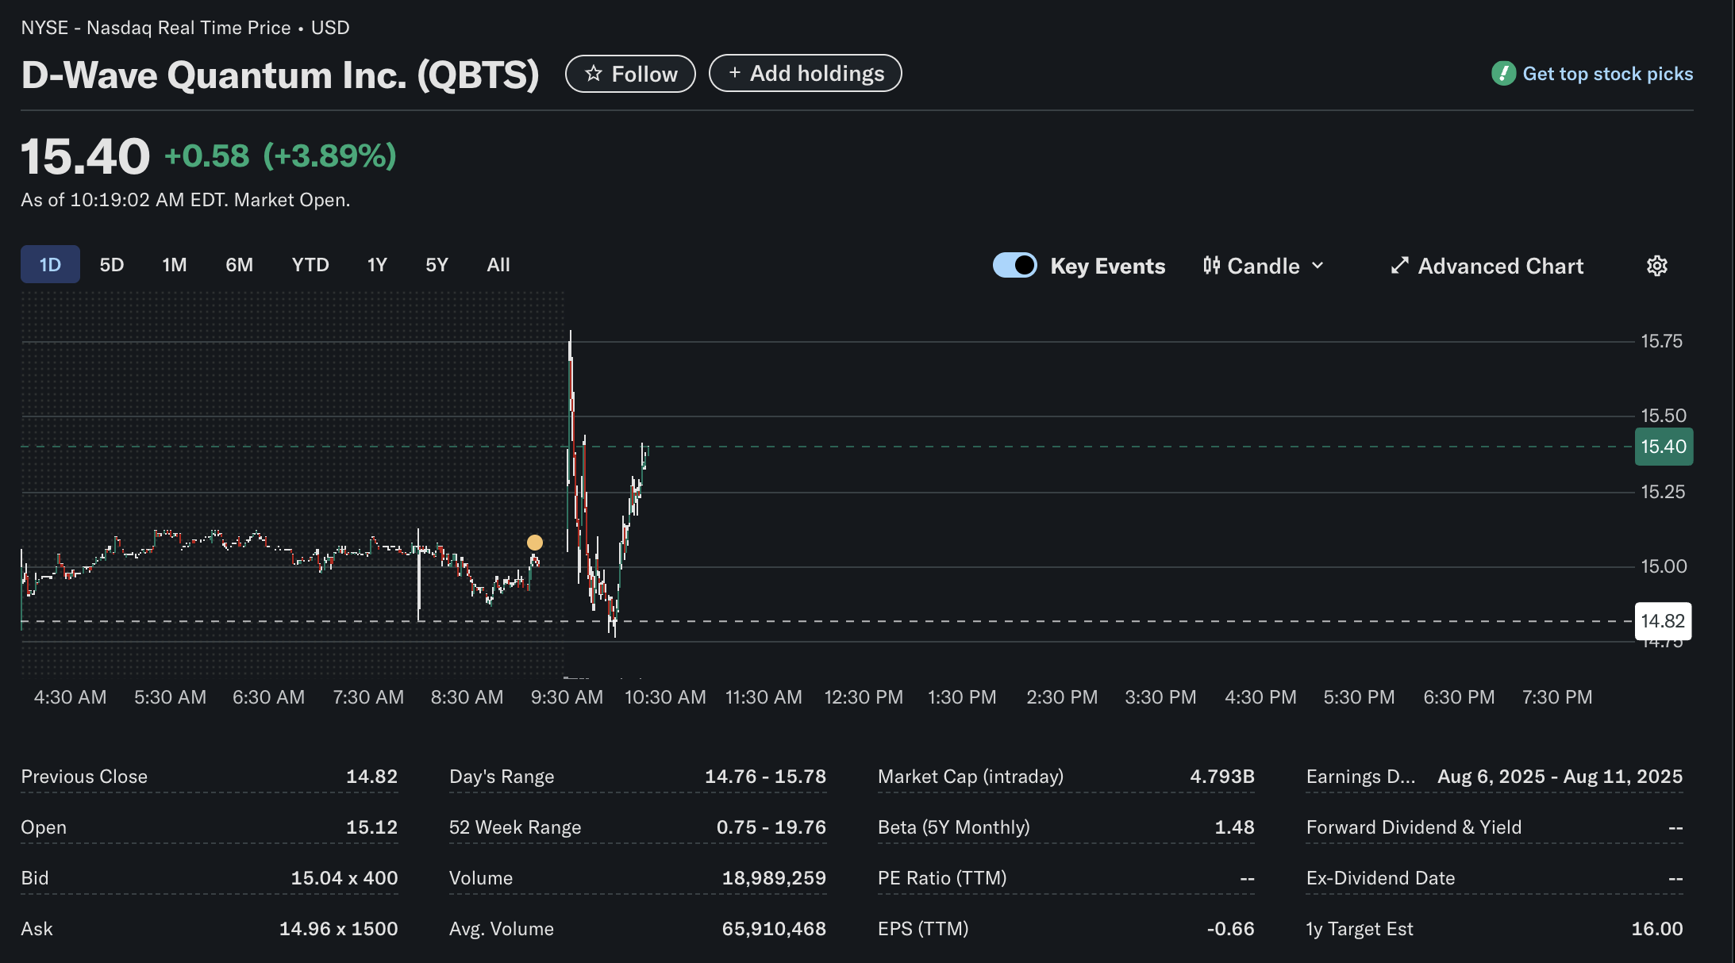This screenshot has height=963, width=1735.
Task: Click the Market Cap value 4.793B
Action: 1222,777
